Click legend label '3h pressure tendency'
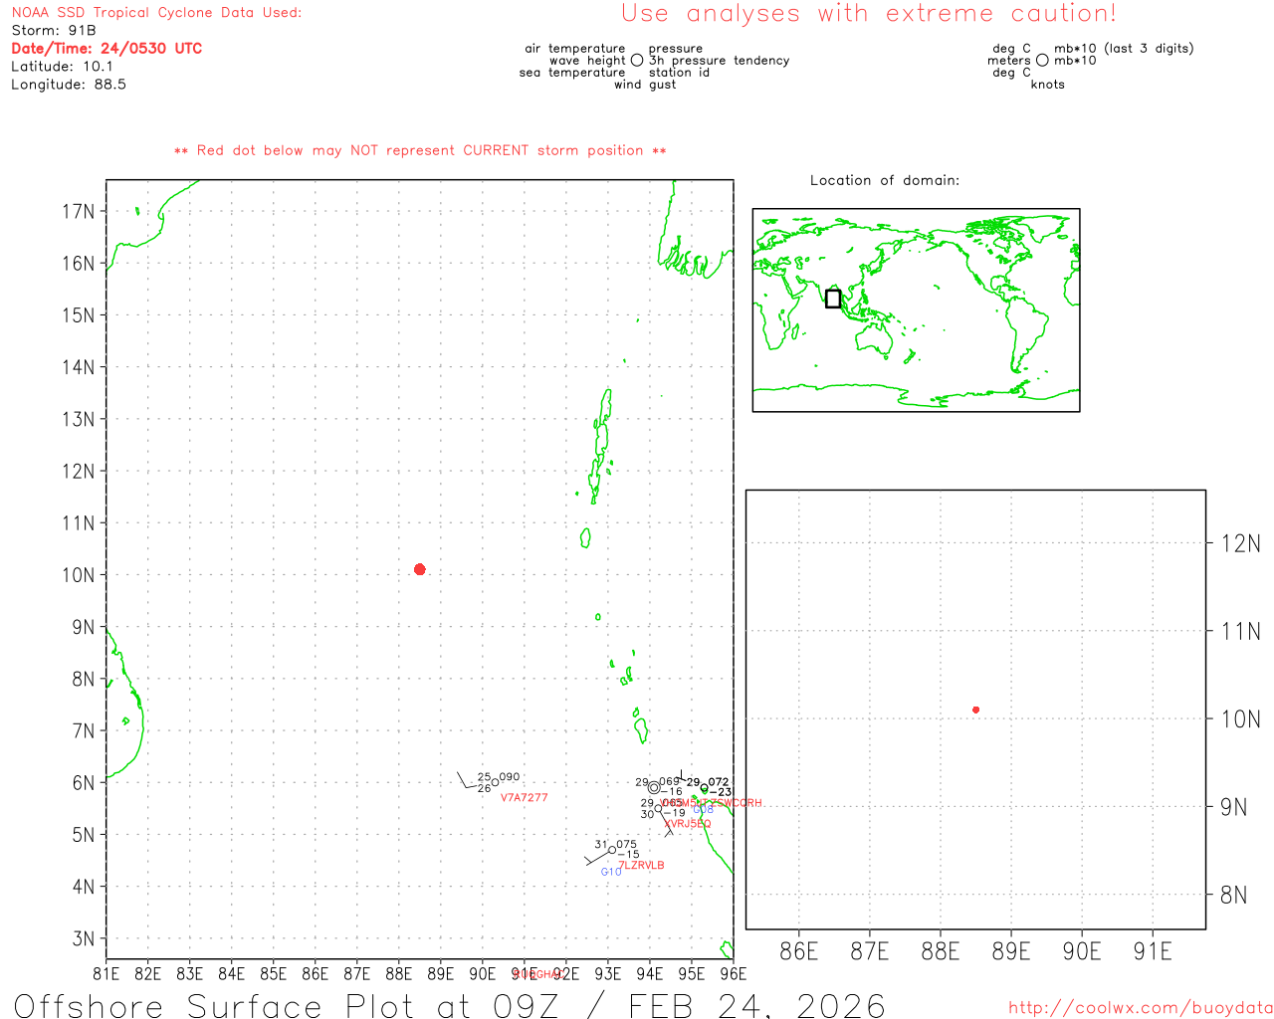Image resolution: width=1274 pixels, height=1019 pixels. coord(720,61)
